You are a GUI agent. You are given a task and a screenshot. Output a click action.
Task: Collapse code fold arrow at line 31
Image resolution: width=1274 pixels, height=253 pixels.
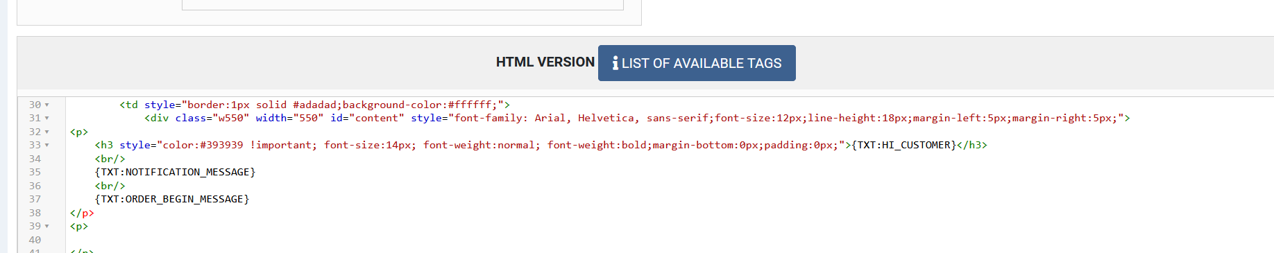(x=47, y=119)
